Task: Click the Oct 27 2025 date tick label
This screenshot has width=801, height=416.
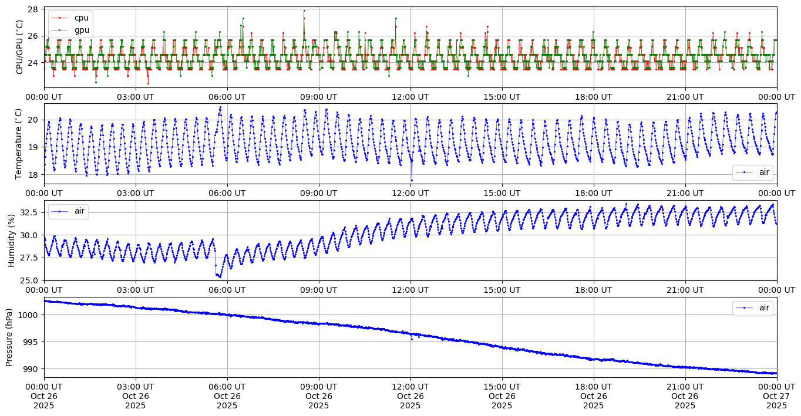Action: click(776, 396)
